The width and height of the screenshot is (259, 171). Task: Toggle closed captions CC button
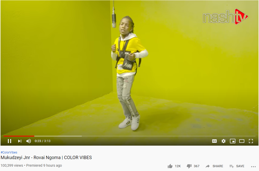click(214, 141)
